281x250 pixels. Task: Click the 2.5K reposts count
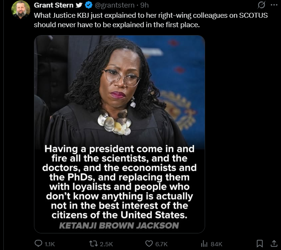click(106, 244)
